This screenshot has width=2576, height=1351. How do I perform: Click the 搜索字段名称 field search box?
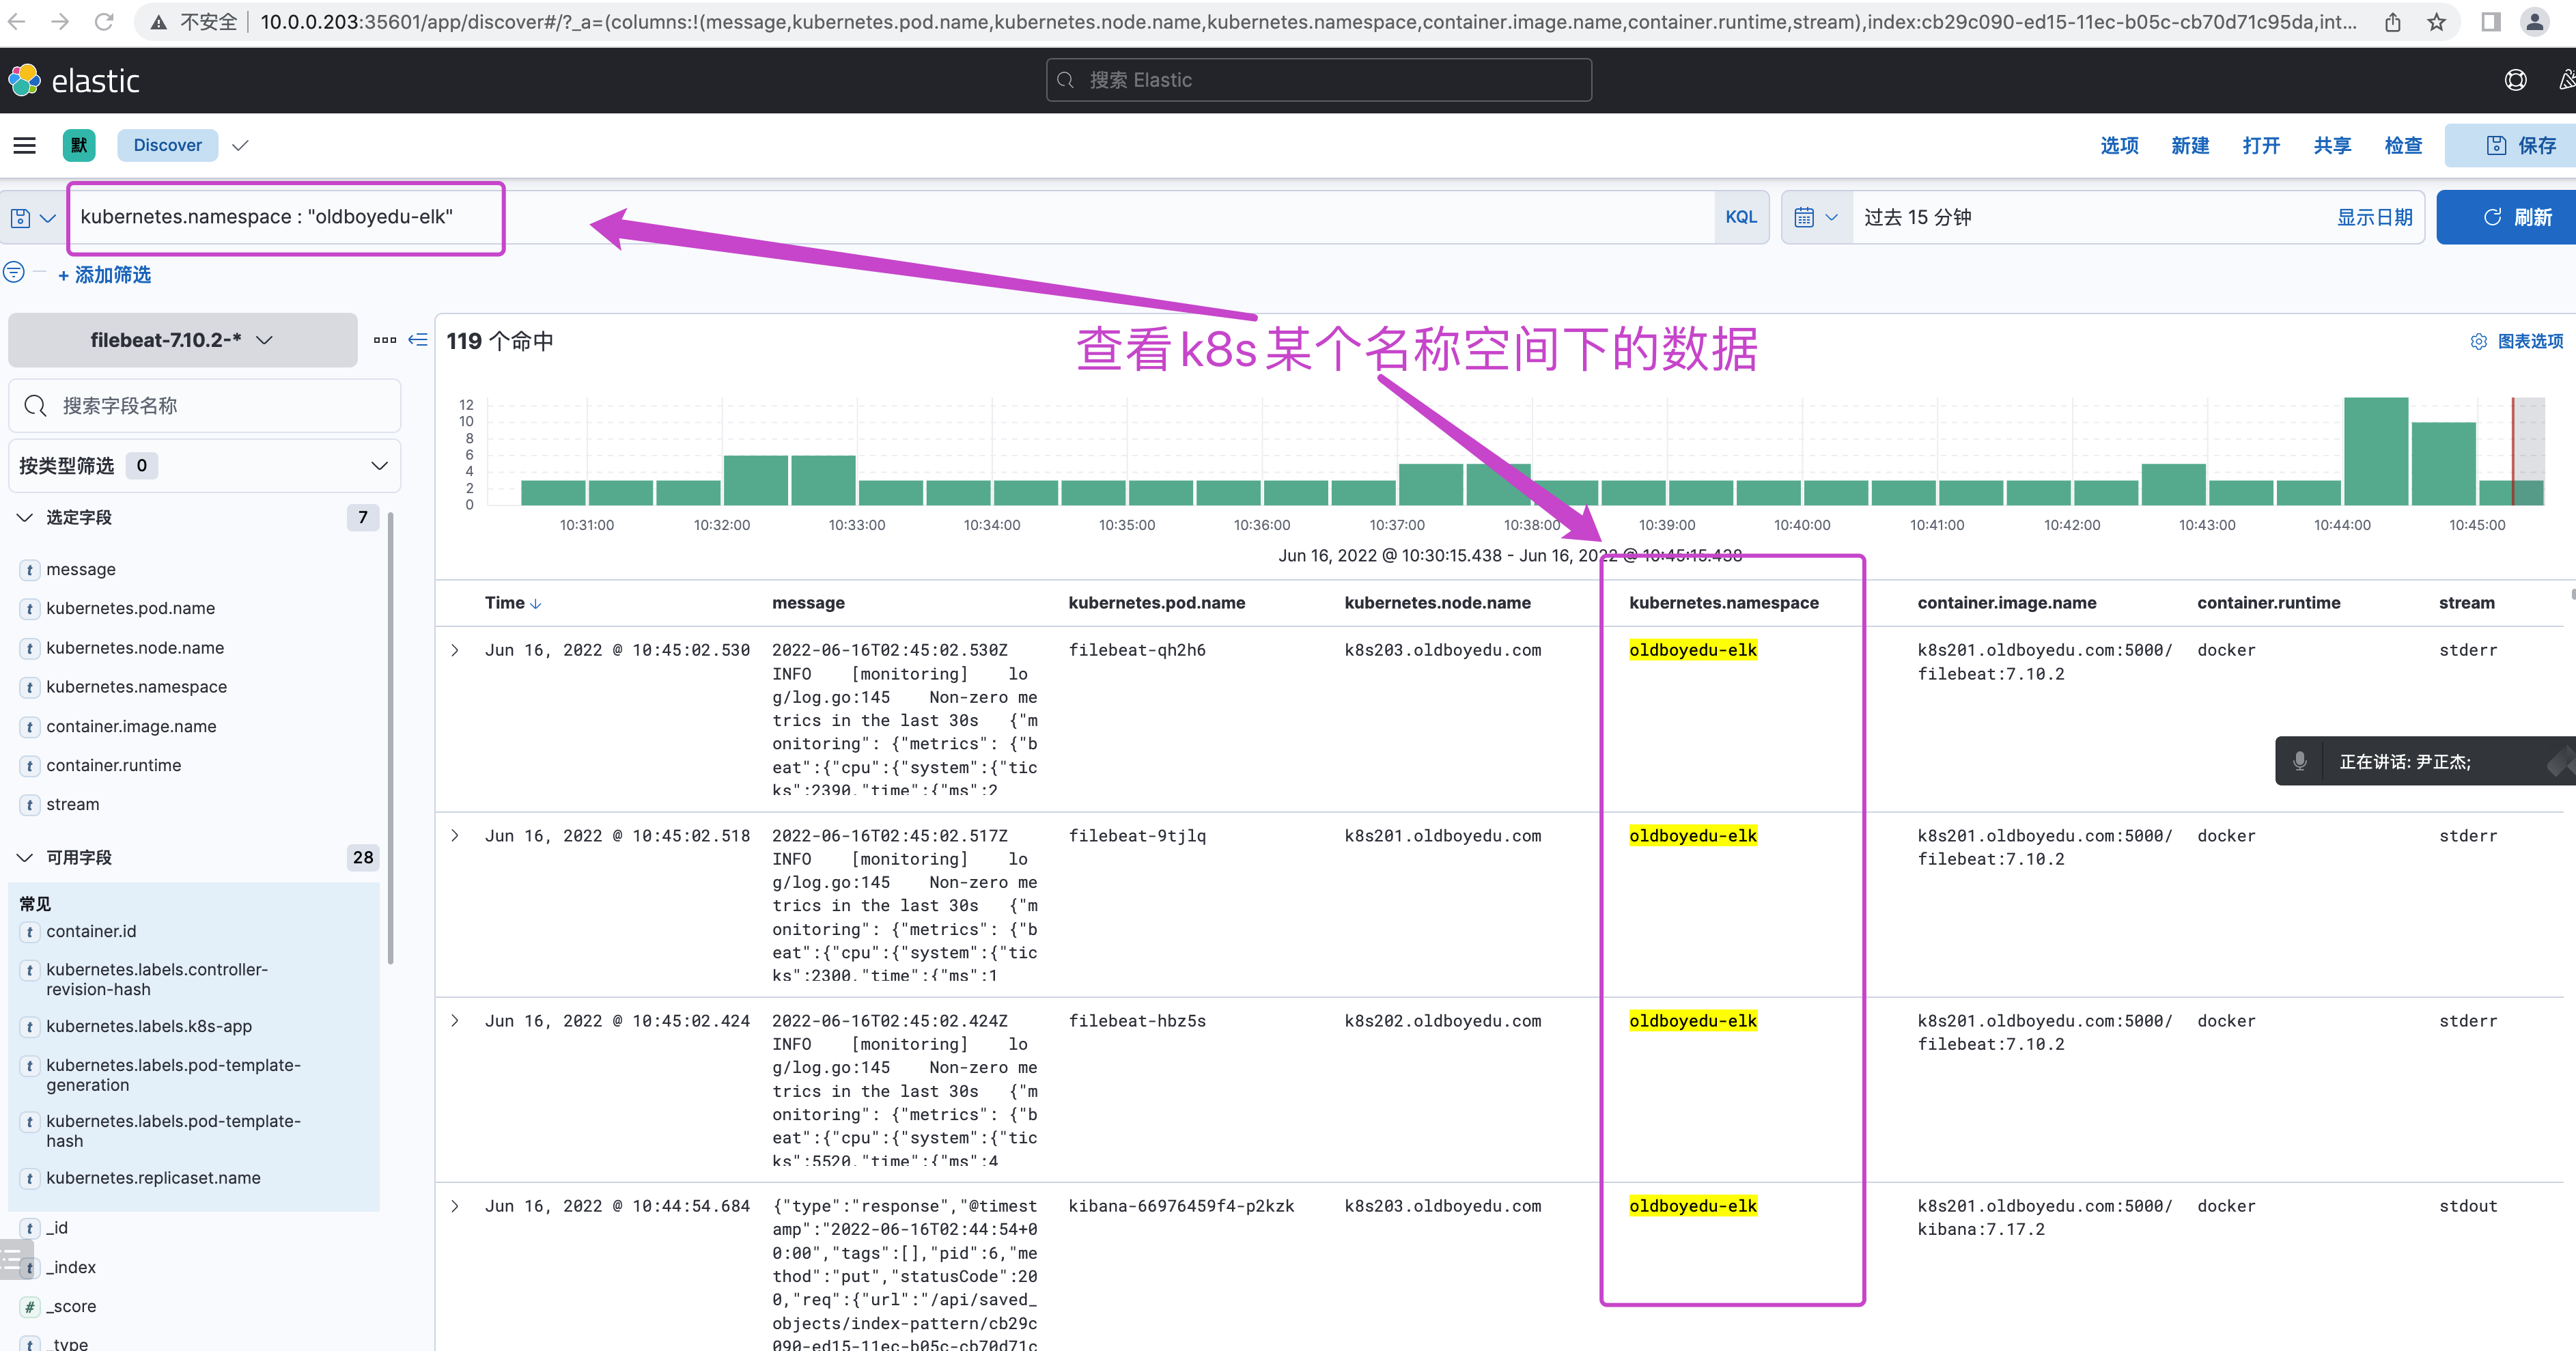tap(205, 406)
